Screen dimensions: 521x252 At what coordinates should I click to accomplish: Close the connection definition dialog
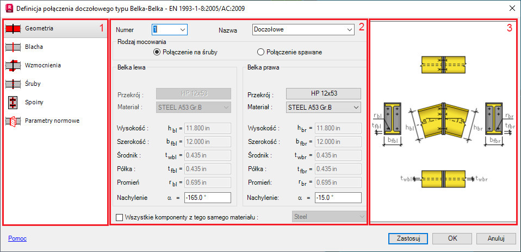coord(511,8)
